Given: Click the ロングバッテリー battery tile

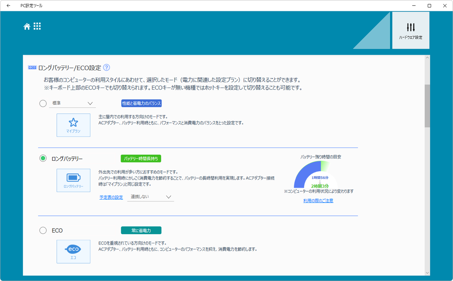Looking at the screenshot, I should [73, 180].
